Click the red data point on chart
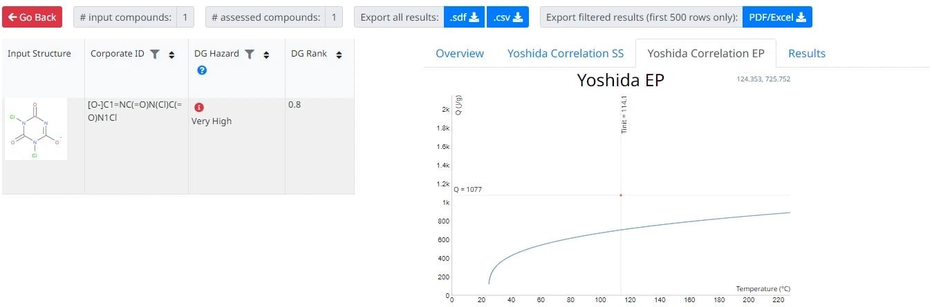Screen dimensions: 932x307 [x=620, y=195]
